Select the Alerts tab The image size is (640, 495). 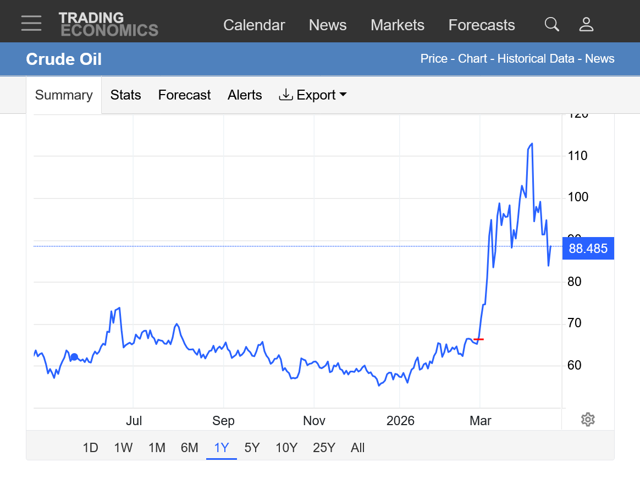pos(245,95)
